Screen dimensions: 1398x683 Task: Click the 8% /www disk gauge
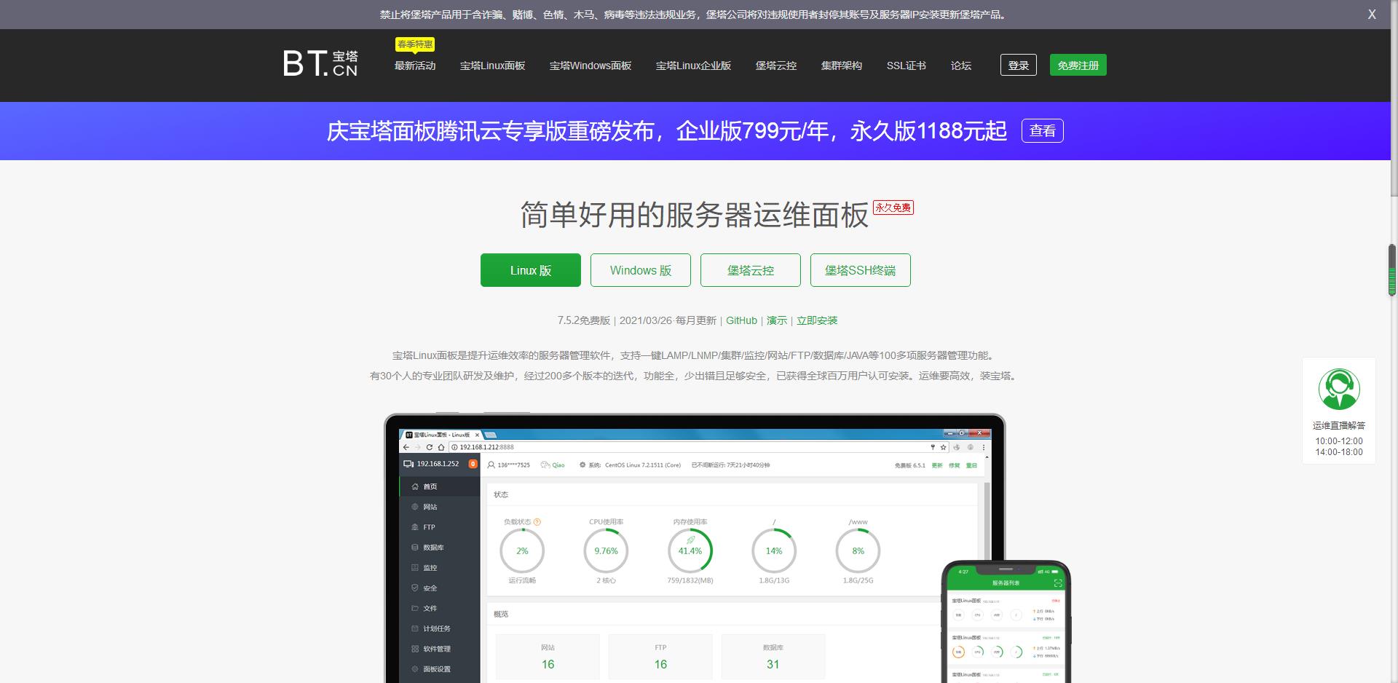pos(858,551)
